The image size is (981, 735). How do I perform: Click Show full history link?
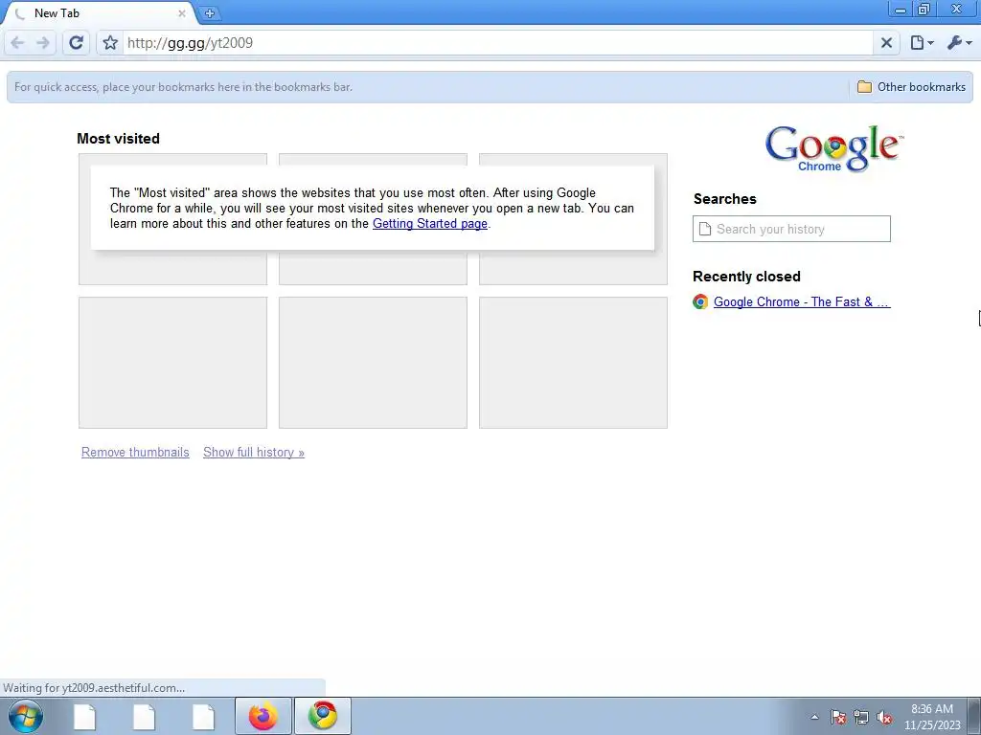pos(253,452)
